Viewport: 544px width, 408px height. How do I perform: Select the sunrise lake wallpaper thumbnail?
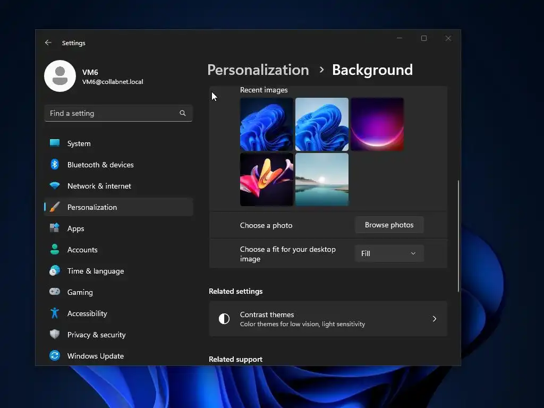click(321, 180)
